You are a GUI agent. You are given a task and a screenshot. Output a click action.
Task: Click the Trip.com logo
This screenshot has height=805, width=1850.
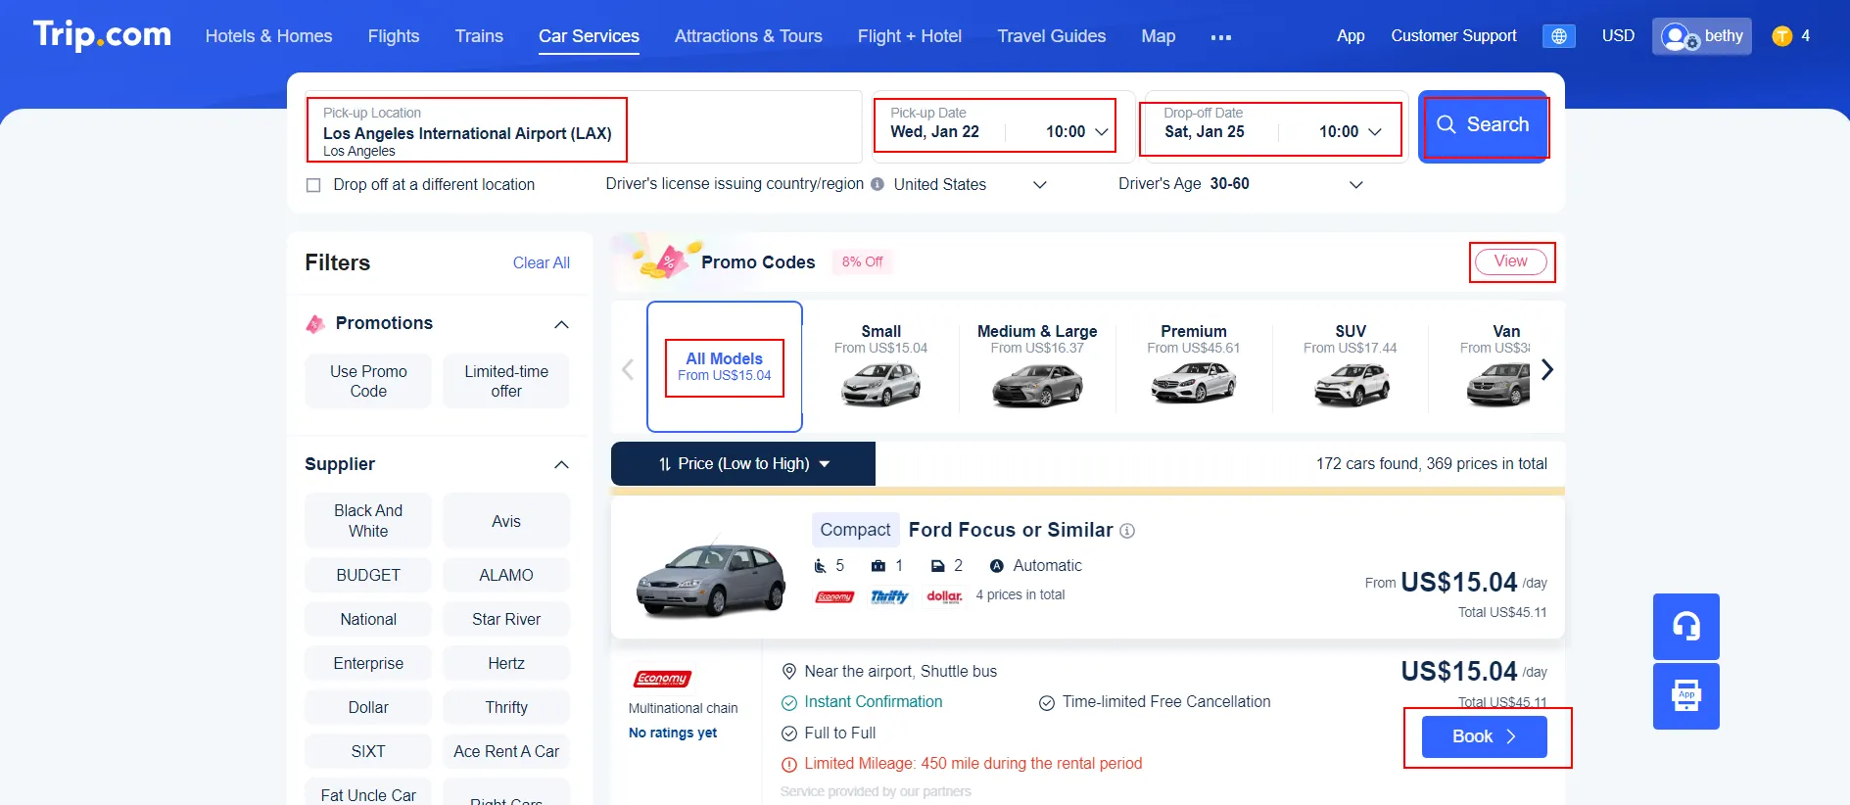[102, 34]
